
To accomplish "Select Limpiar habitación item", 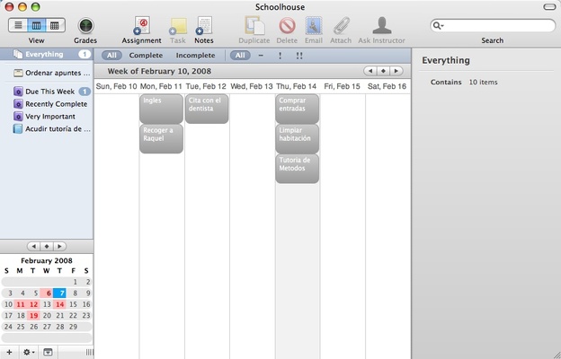I will coord(297,138).
